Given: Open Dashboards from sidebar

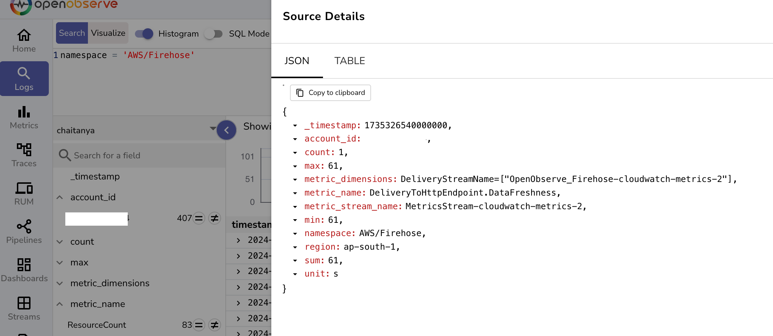Looking at the screenshot, I should tap(24, 270).
